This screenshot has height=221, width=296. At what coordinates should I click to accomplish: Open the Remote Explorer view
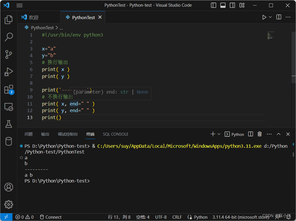[x=8, y=107]
